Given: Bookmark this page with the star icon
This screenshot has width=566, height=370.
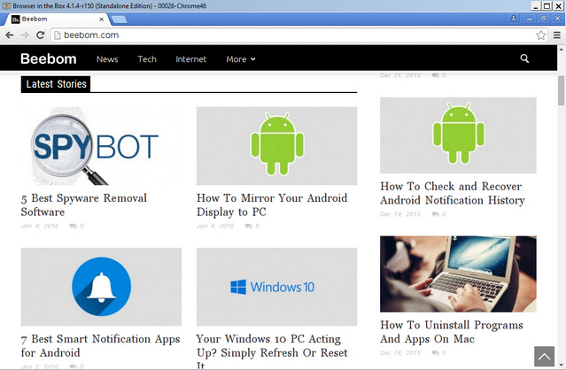Looking at the screenshot, I should [x=540, y=35].
